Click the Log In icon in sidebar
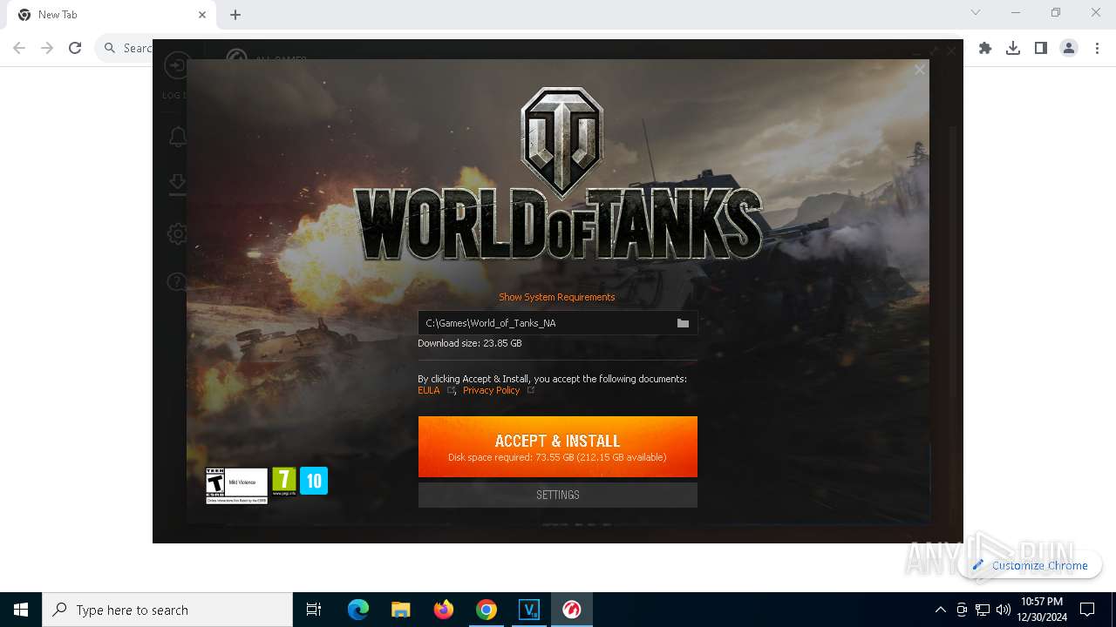 coord(177,66)
